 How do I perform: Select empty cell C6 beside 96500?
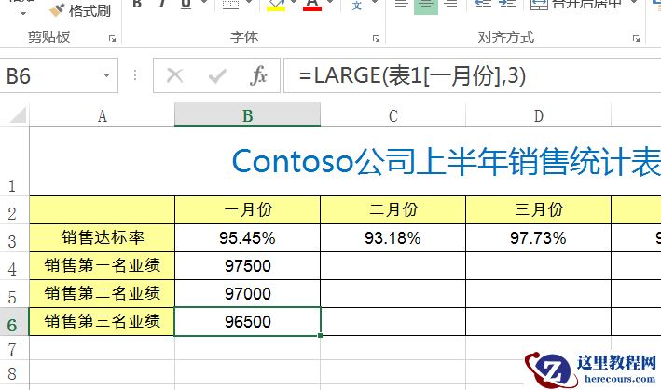coord(392,322)
